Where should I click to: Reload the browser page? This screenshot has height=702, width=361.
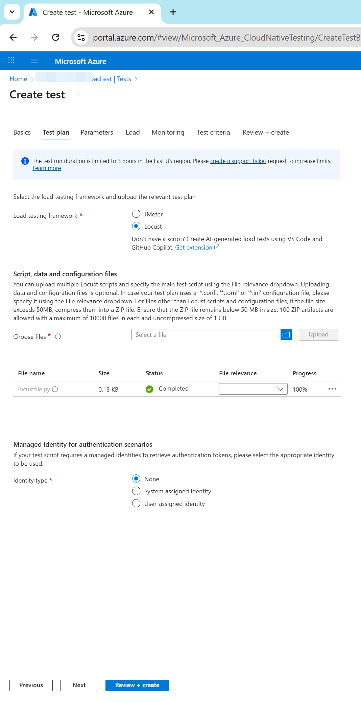point(56,38)
